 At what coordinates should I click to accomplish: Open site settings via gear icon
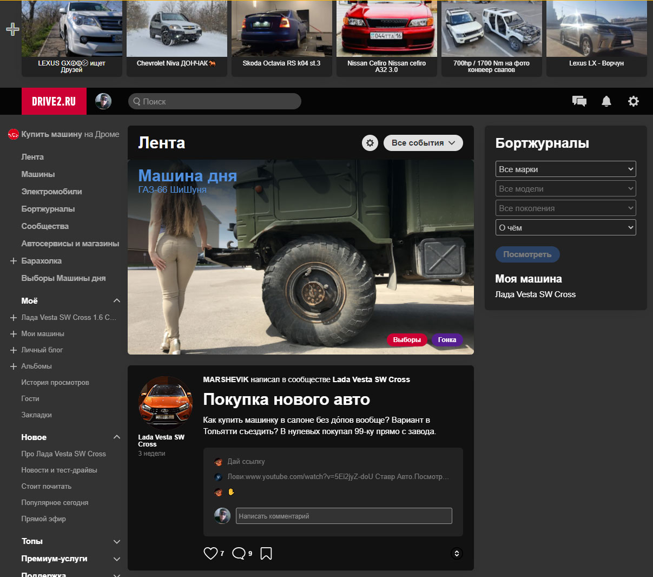[633, 101]
